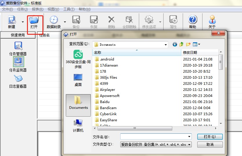This screenshot has width=242, height=156.
Task: Open the 视图(V) menu
Action: (53, 9)
